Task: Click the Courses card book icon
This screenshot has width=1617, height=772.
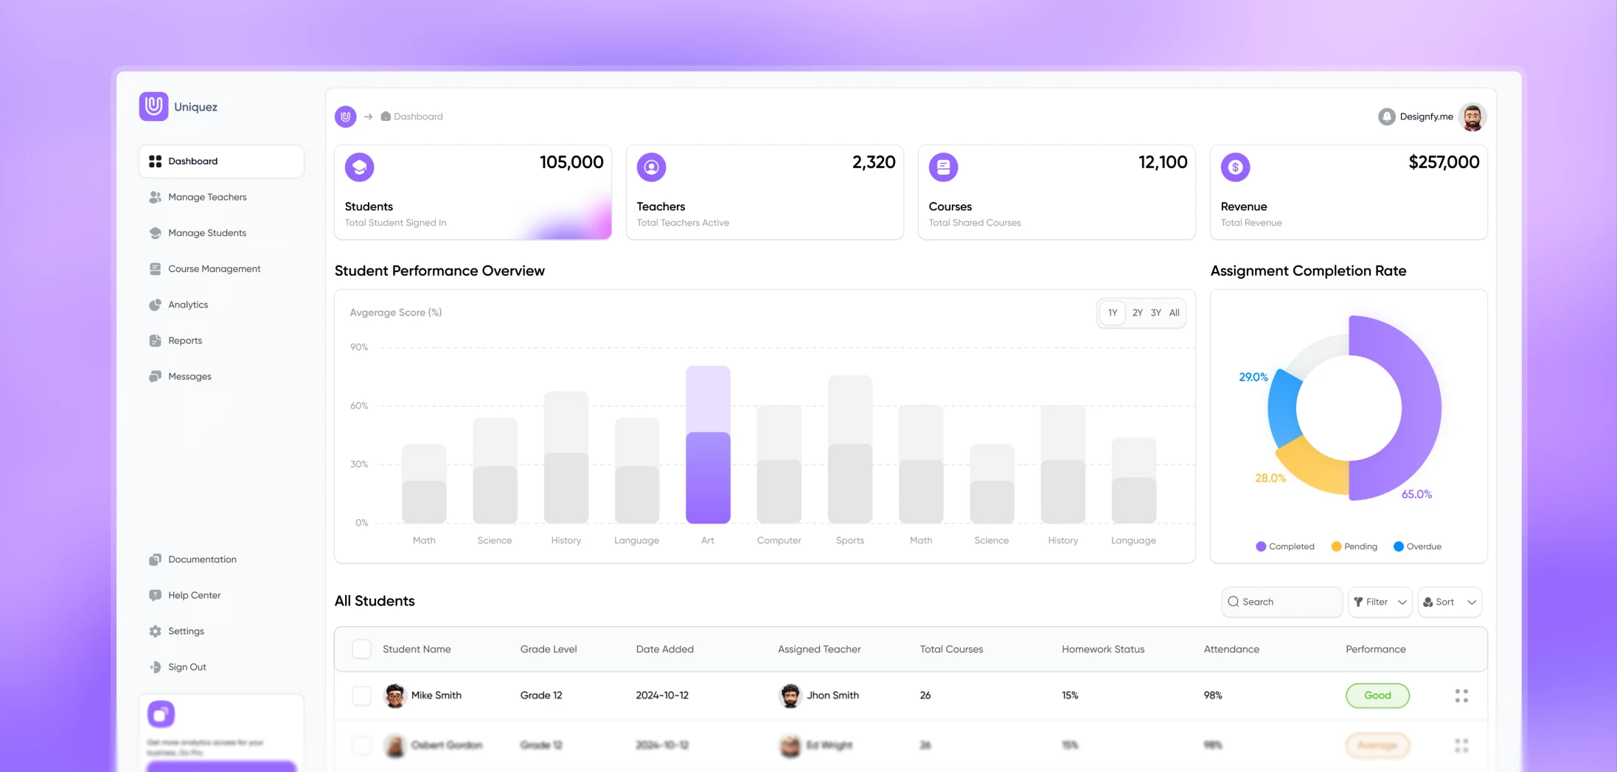Action: pos(943,167)
